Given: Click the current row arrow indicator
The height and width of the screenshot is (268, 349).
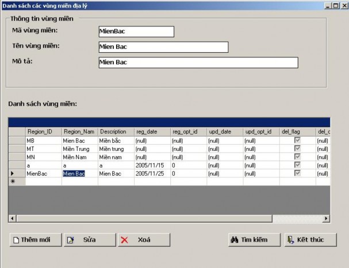Looking at the screenshot, I should click(13, 173).
